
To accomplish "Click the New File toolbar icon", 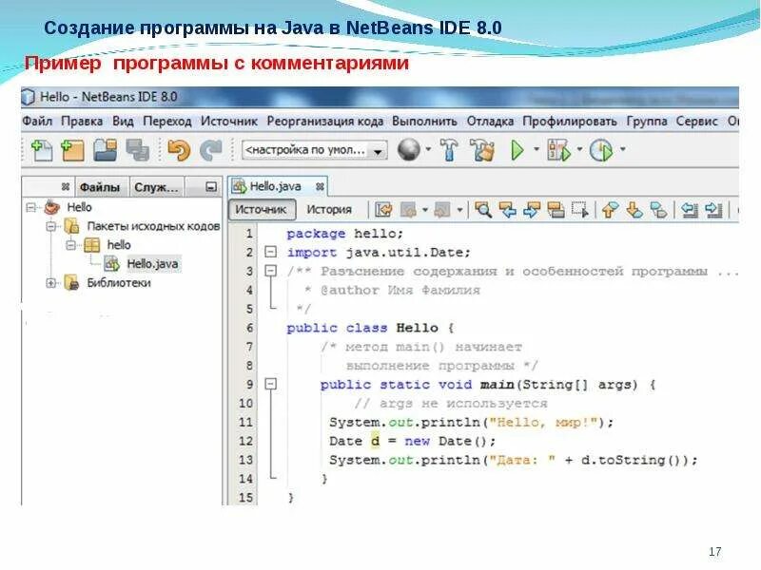I will (x=41, y=150).
